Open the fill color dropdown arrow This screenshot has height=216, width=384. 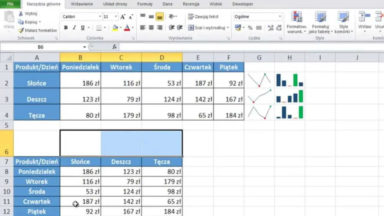coord(121,28)
